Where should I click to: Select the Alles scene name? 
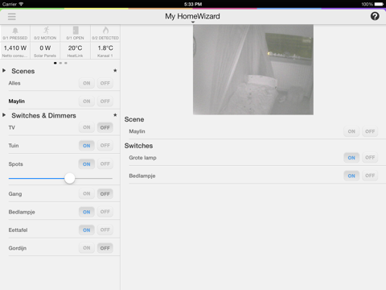tap(14, 83)
